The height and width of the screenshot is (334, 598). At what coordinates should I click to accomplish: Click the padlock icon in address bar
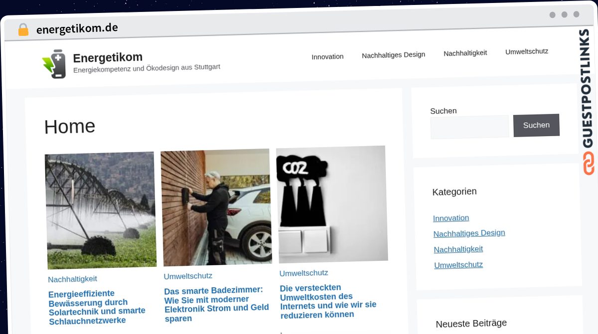click(23, 30)
